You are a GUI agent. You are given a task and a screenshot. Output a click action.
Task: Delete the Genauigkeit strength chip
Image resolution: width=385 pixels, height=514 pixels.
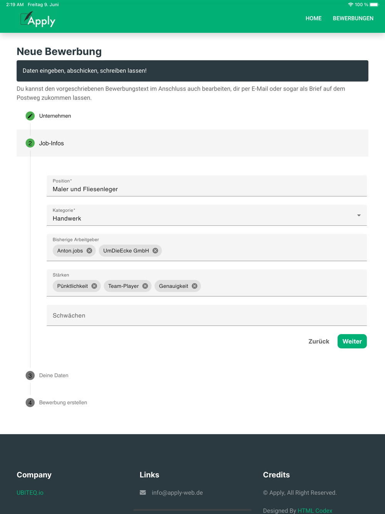coord(194,286)
